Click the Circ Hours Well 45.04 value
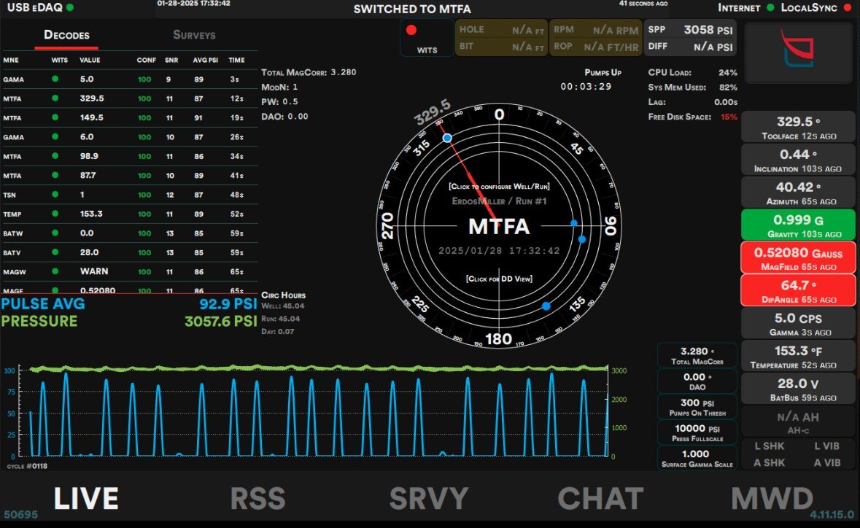 (x=282, y=306)
